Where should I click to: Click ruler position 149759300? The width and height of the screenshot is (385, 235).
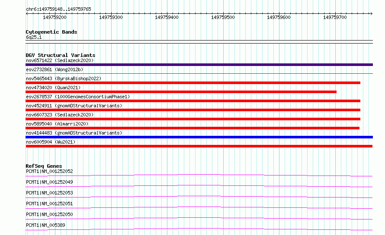point(111,17)
